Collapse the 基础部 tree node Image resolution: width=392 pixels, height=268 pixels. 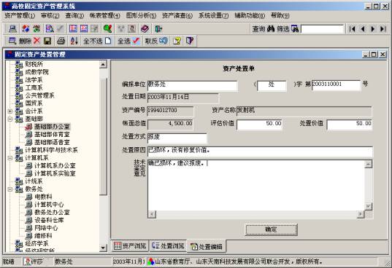point(10,119)
